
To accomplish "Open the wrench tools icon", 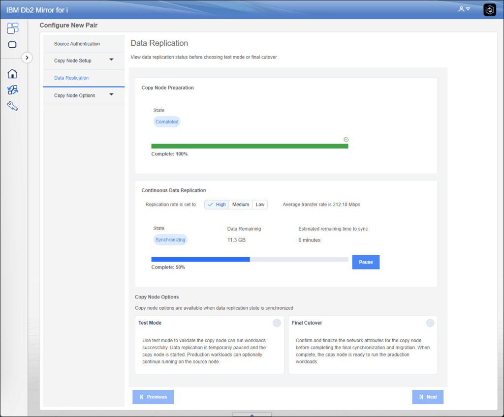I will pos(12,106).
